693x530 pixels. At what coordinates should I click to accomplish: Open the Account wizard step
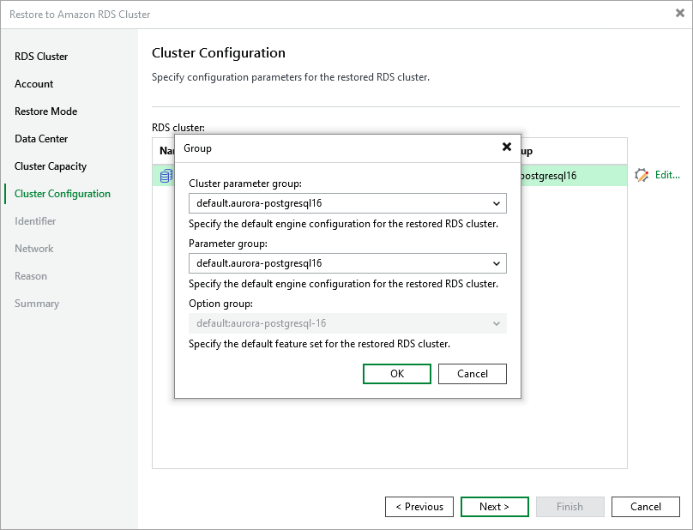pos(34,84)
